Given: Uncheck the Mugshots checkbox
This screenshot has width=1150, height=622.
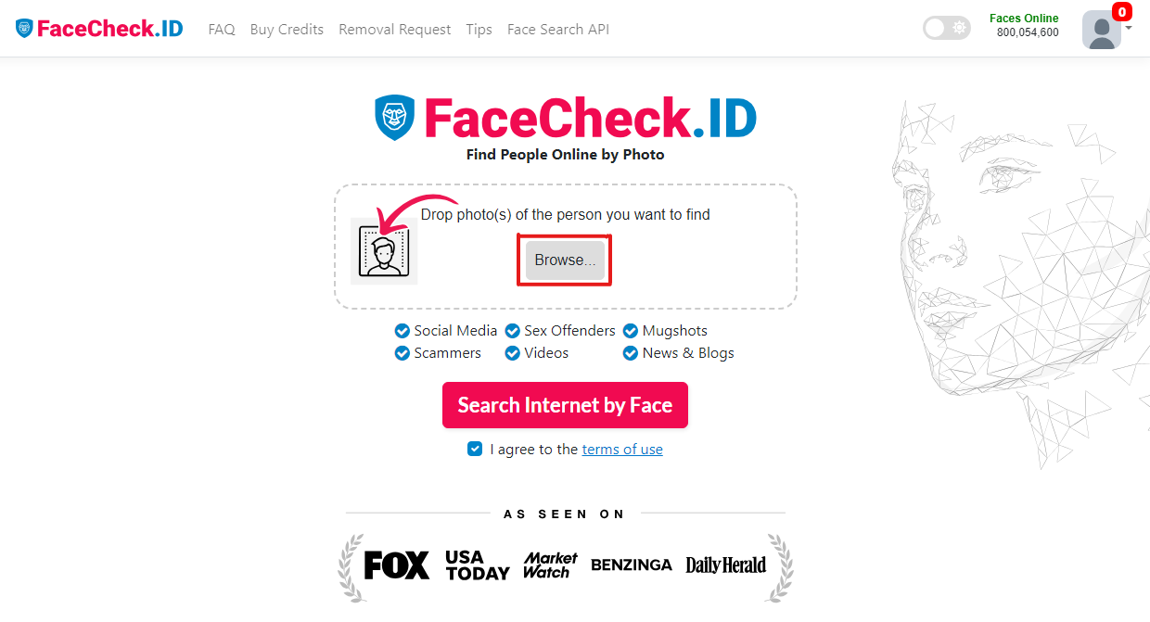Looking at the screenshot, I should click(x=631, y=331).
